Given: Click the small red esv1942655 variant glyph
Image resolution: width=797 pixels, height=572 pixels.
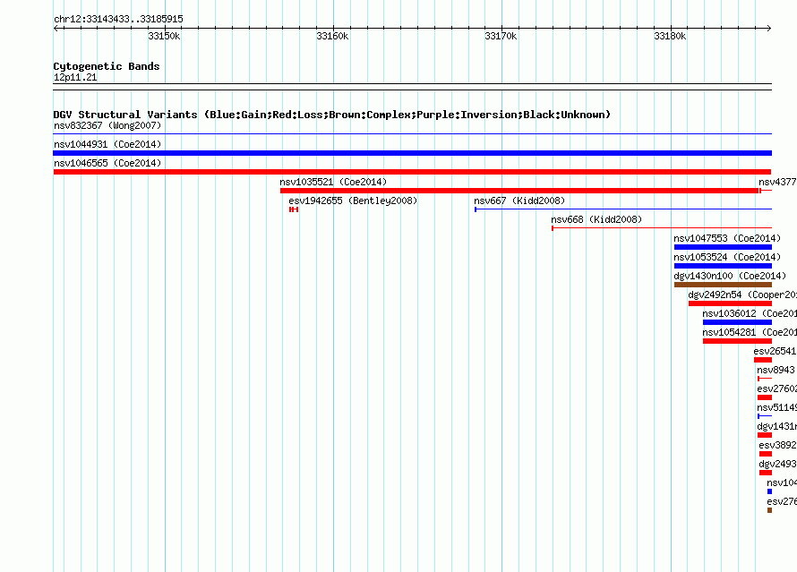Looking at the screenshot, I should pos(294,209).
